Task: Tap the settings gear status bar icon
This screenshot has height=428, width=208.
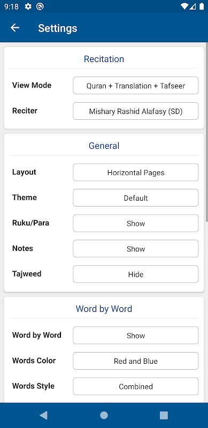Action: pos(28,6)
